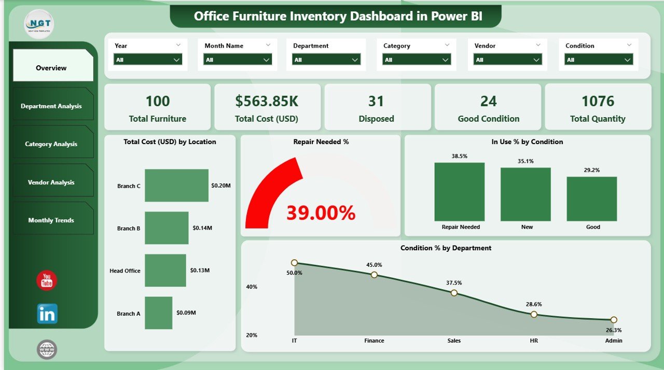Open the LinkedIn icon link
This screenshot has height=370, width=664.
[47, 314]
